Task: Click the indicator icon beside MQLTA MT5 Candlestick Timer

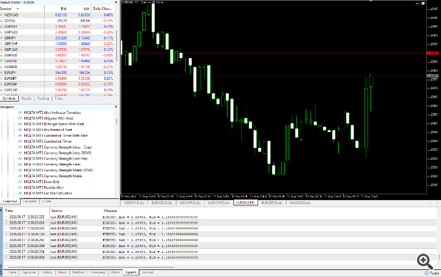Action: coord(20,141)
